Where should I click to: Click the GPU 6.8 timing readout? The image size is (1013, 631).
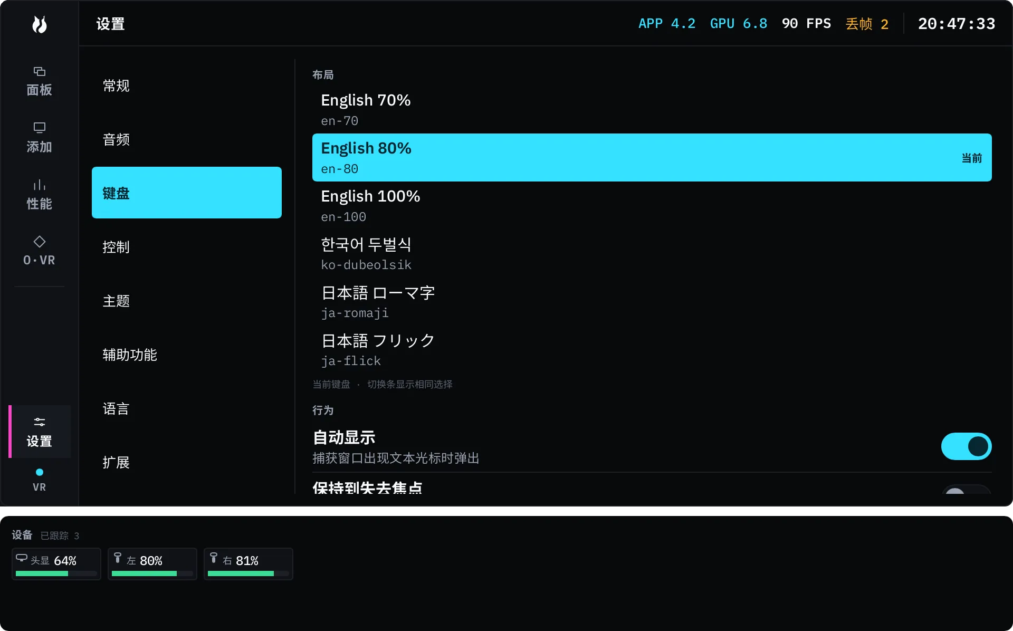(x=738, y=24)
